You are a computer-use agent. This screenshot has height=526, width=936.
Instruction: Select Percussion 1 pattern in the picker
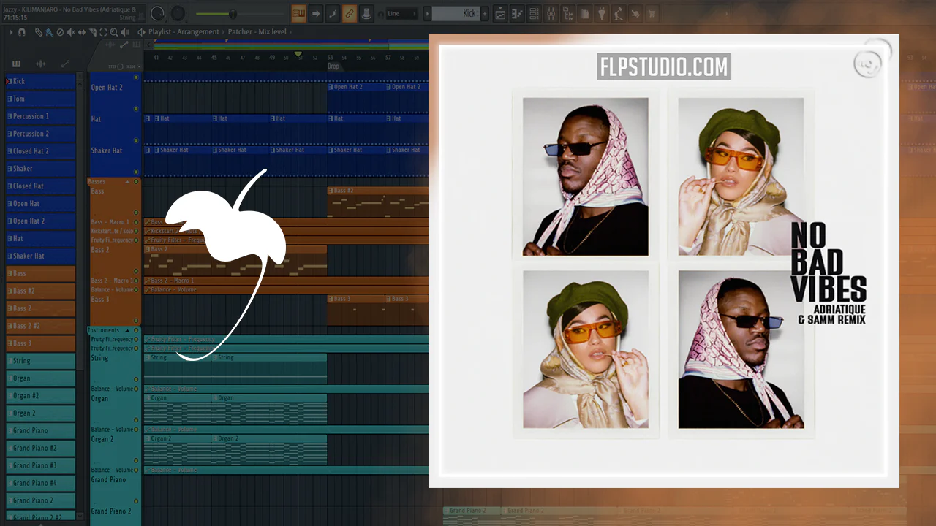(x=40, y=116)
